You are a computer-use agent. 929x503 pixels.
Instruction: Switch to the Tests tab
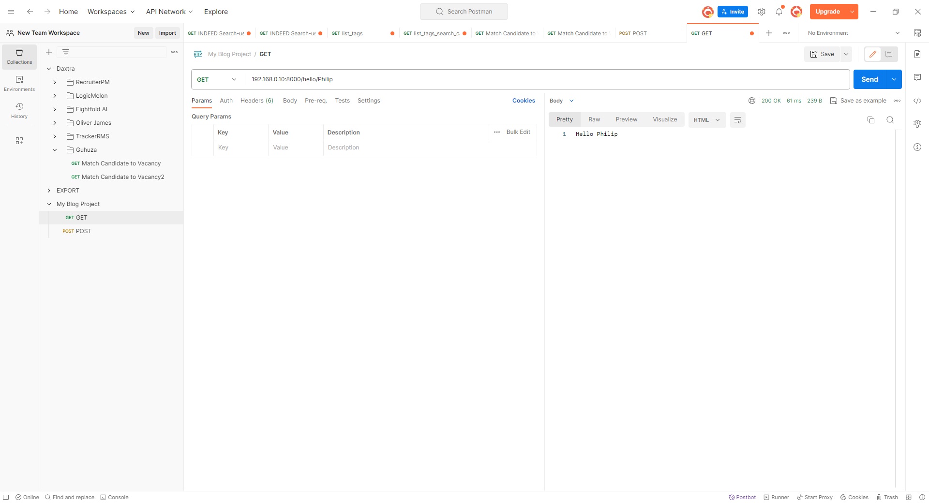[x=342, y=101]
